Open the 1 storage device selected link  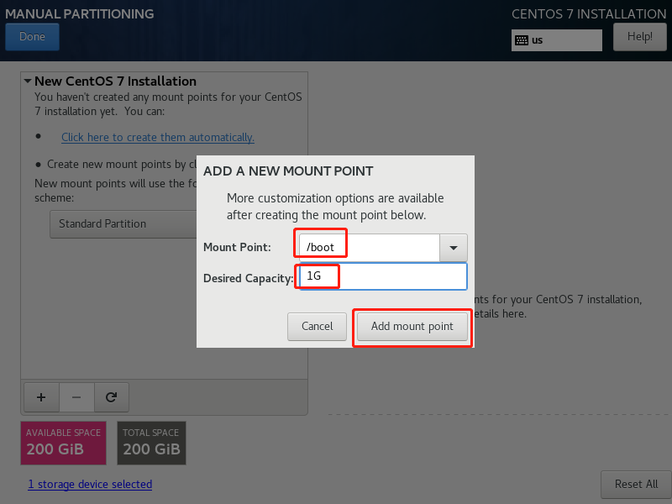coord(90,485)
